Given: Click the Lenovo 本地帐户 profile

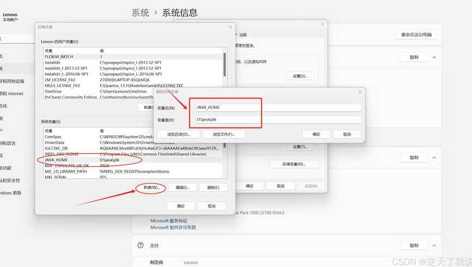Looking at the screenshot, I should point(10,17).
